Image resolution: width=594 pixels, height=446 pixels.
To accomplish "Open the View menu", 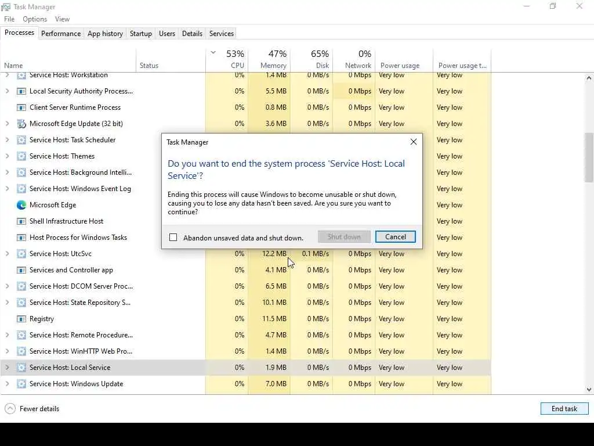I will (62, 19).
